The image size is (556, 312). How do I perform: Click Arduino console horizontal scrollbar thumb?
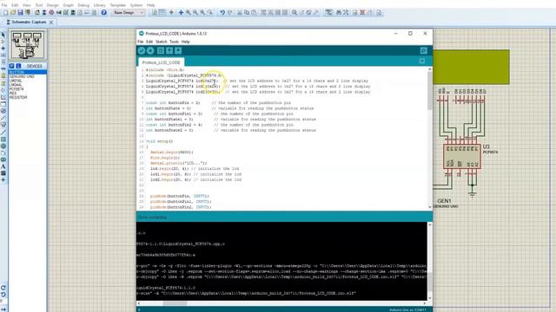(x=175, y=303)
